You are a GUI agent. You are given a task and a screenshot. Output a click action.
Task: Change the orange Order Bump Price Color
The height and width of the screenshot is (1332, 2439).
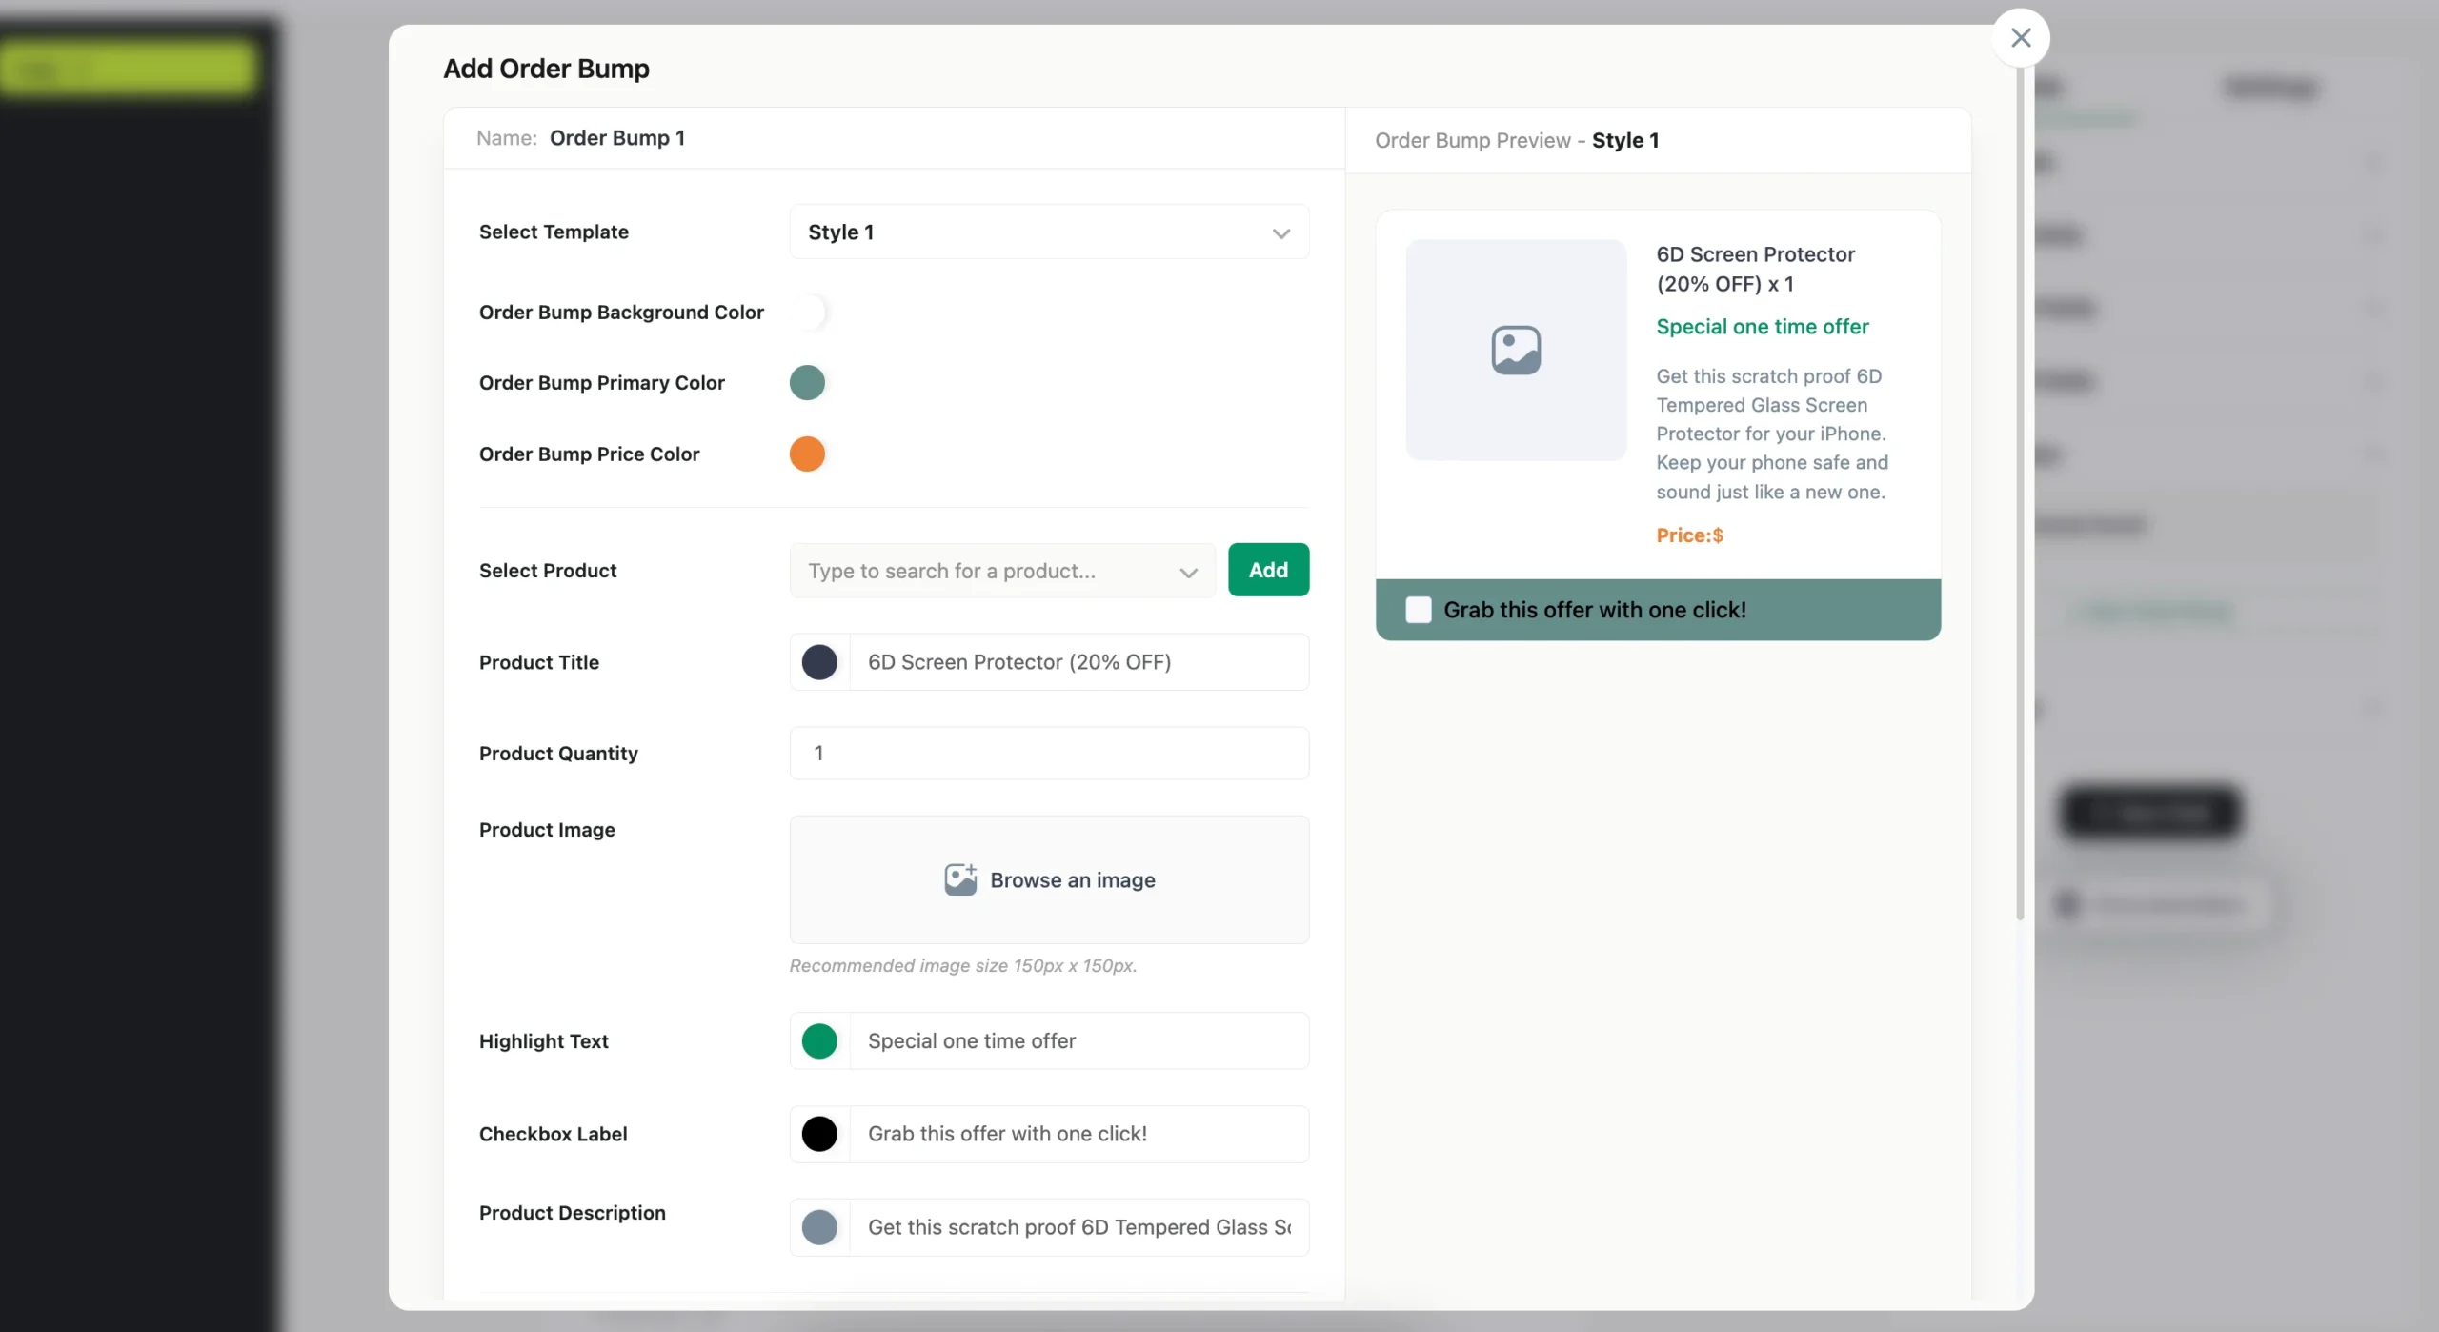pyautogui.click(x=807, y=454)
